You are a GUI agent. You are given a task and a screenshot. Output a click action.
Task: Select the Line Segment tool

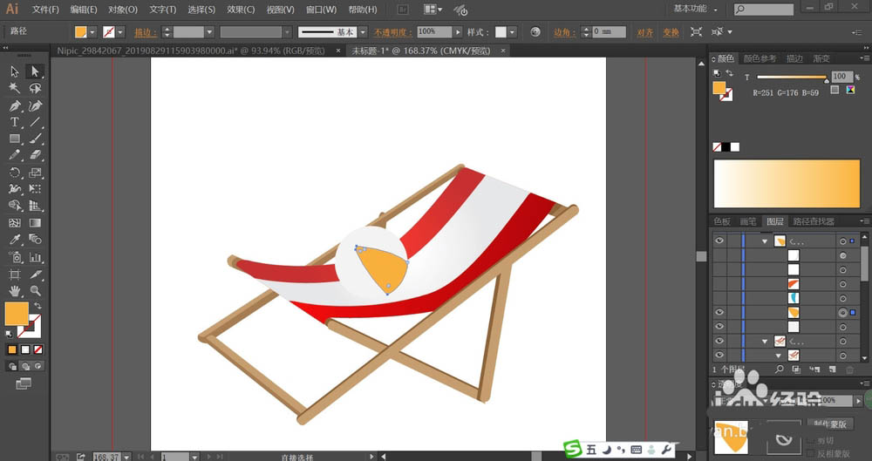35,122
